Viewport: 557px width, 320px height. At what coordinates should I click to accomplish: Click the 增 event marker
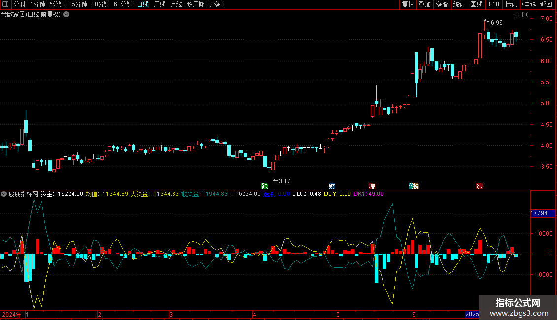pos(372,186)
